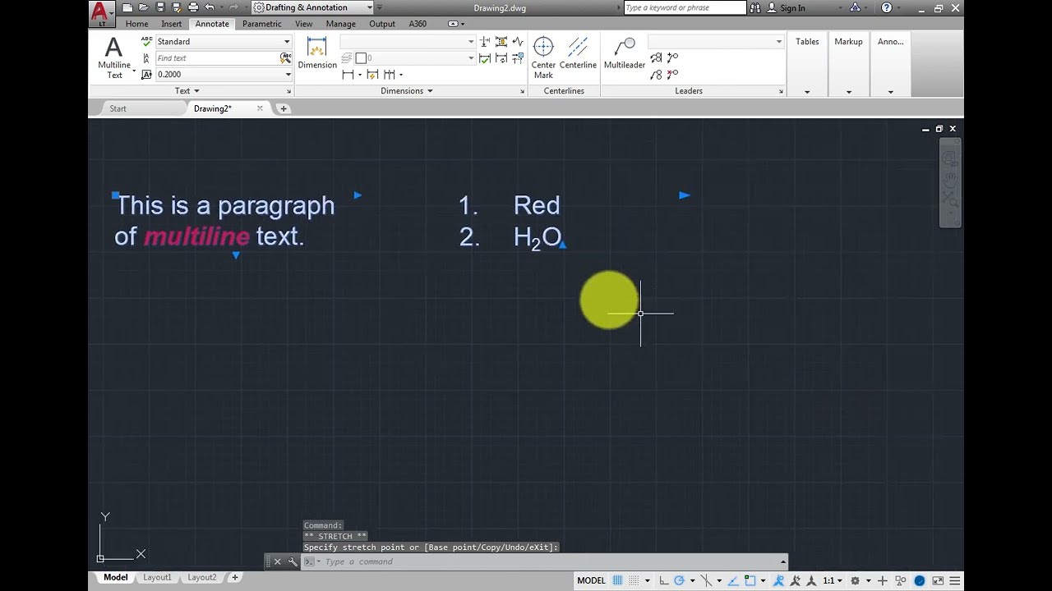Click the Undo arrow icon
The width and height of the screenshot is (1052, 591).
point(210,7)
